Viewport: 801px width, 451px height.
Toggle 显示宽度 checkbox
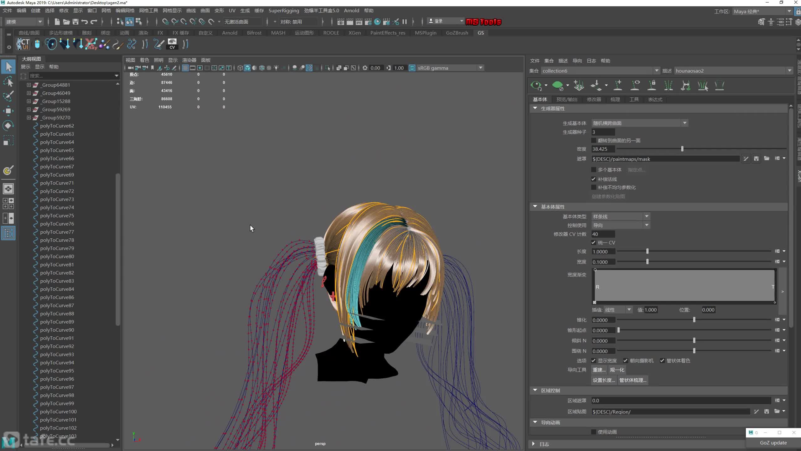593,360
